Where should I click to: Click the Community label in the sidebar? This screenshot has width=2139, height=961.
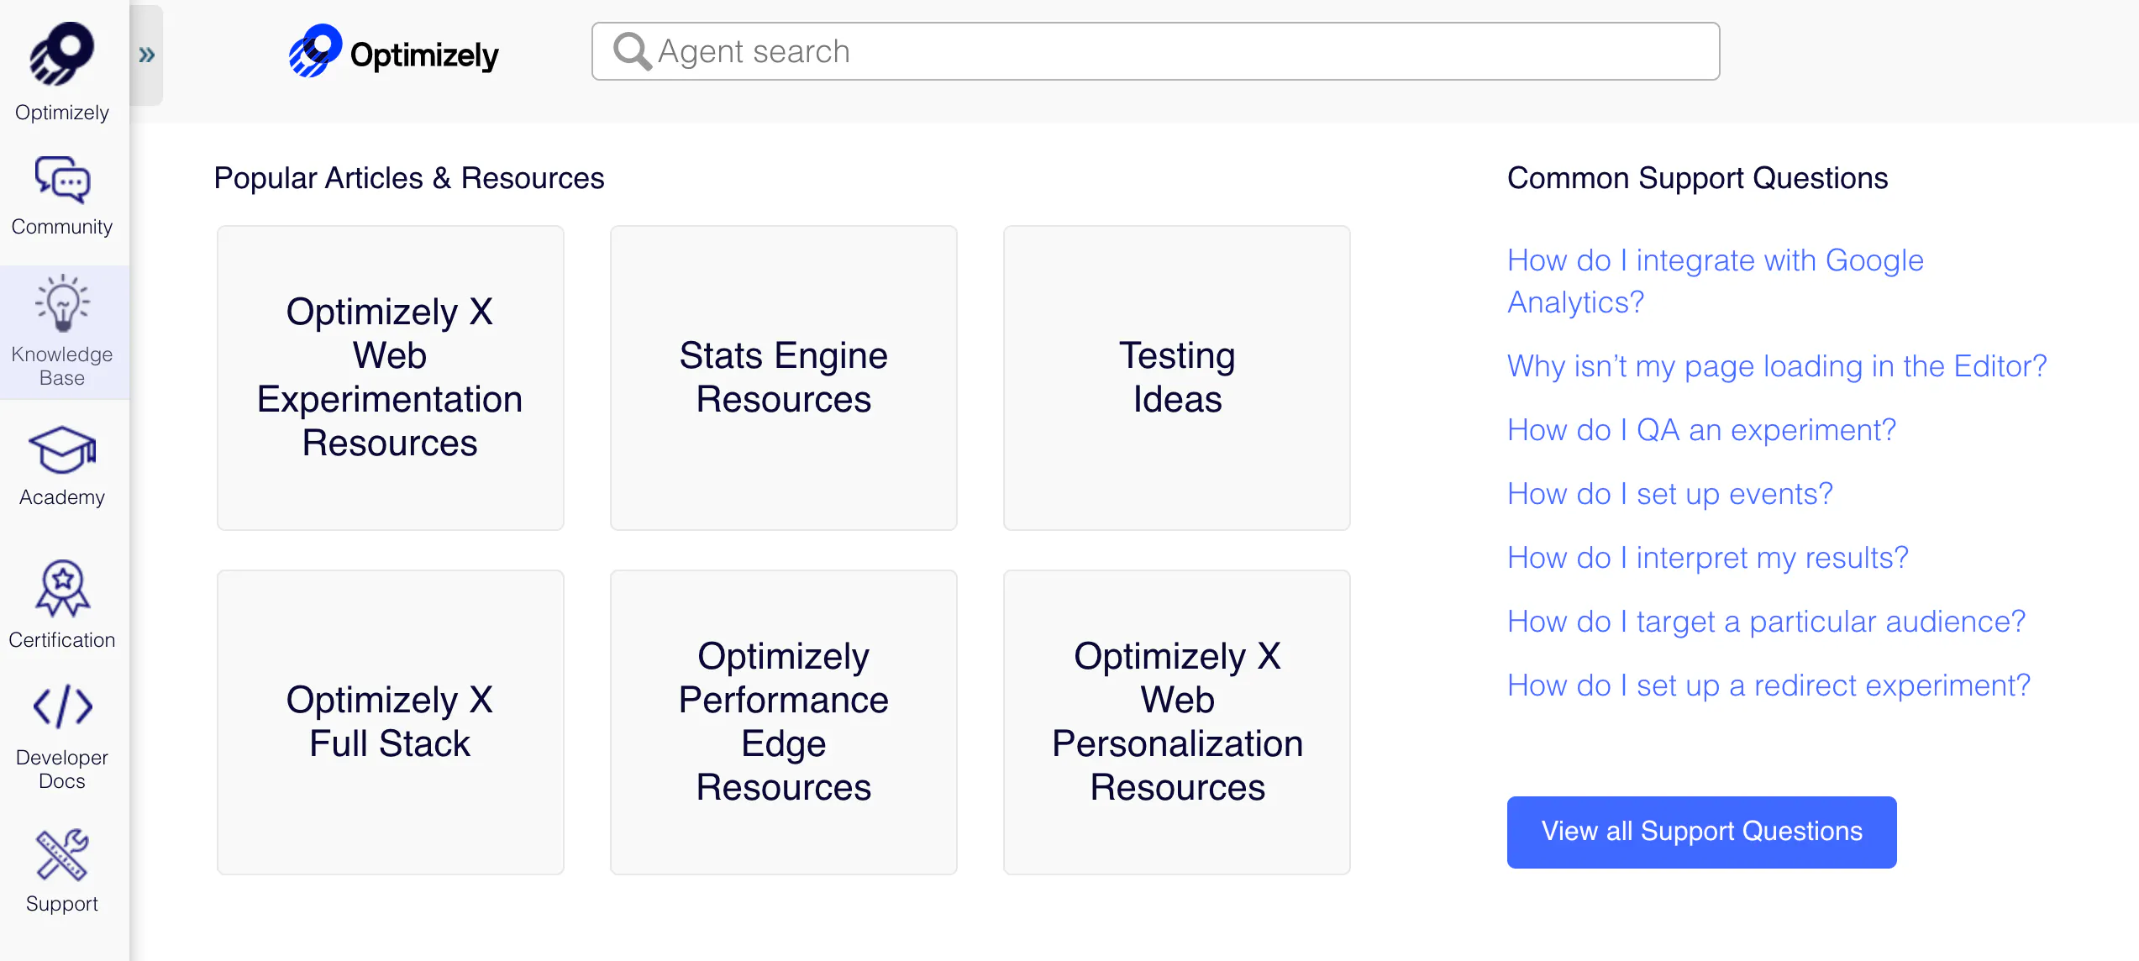click(x=62, y=227)
